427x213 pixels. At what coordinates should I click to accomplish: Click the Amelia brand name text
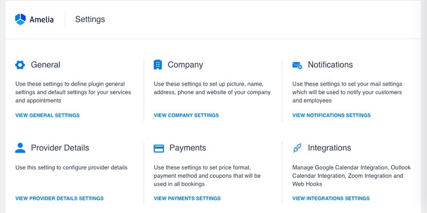[x=42, y=19]
